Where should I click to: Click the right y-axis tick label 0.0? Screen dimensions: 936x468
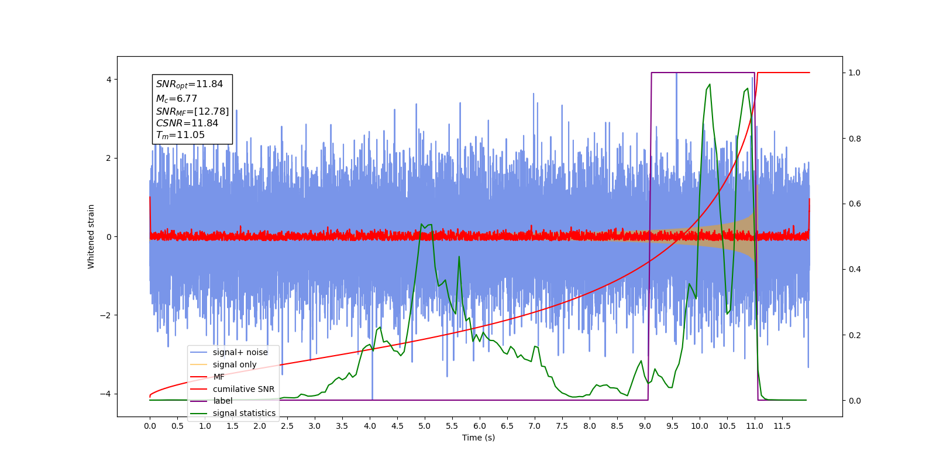click(x=855, y=401)
